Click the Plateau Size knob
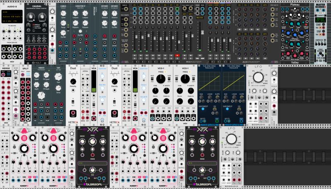The image size is (331, 189). 288,33
